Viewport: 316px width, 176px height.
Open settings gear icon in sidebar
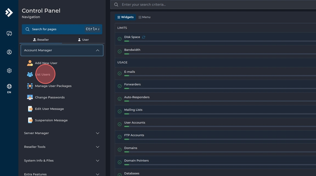click(x=9, y=71)
